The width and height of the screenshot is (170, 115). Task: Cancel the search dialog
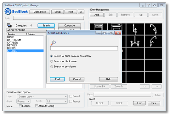77,79
